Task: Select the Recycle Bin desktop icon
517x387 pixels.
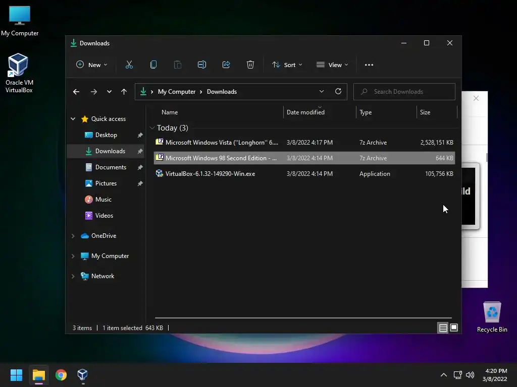Action: click(492, 317)
